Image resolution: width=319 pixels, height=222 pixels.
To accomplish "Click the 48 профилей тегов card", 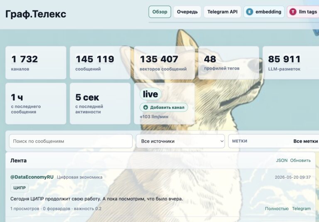I will tap(229, 63).
